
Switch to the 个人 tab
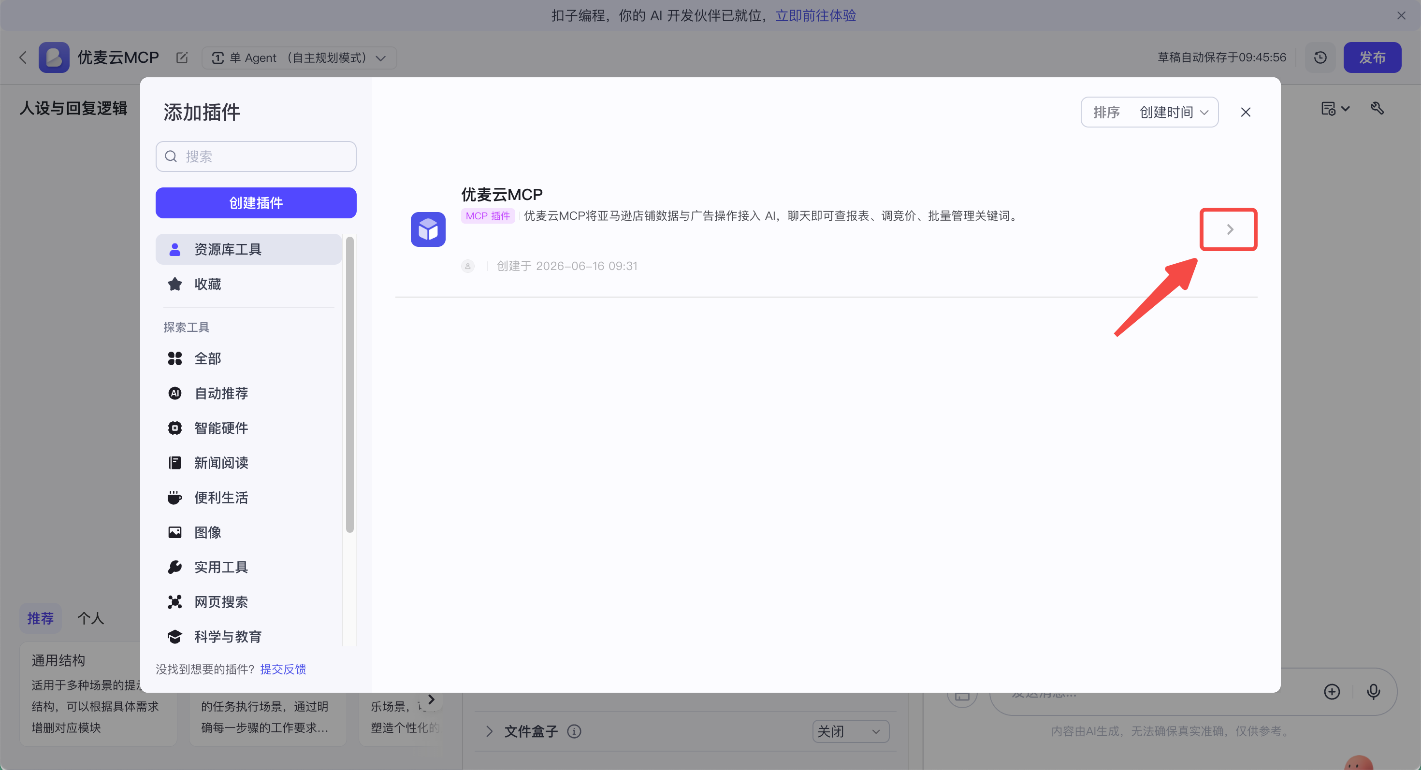click(90, 618)
